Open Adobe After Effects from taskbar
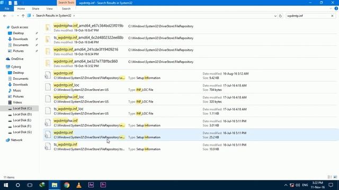Screen dimensions: 339x190 pos(91,185)
